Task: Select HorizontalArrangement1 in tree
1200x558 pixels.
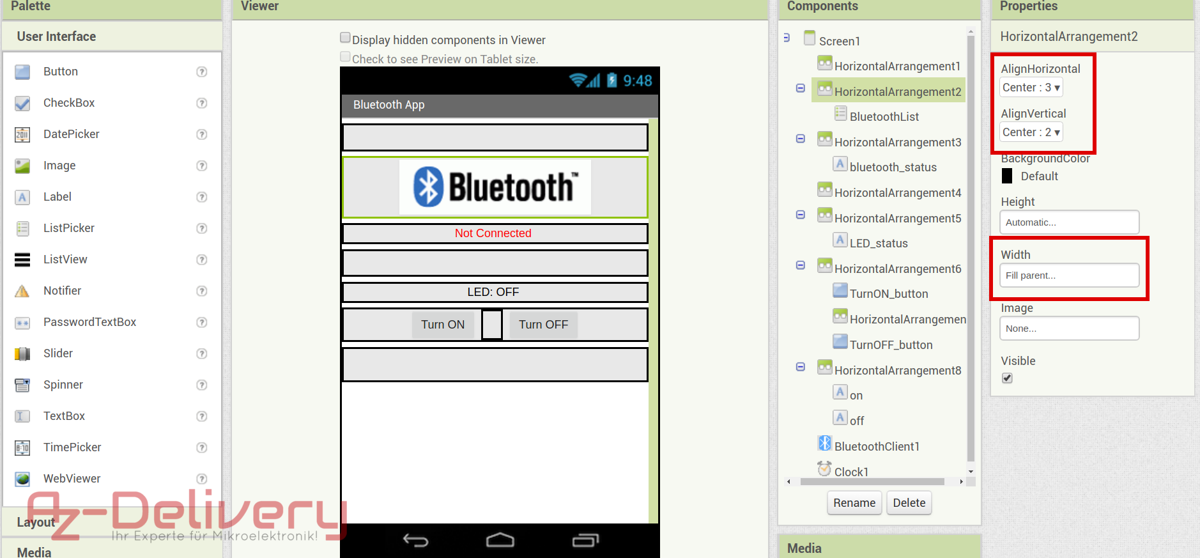Action: pyautogui.click(x=897, y=66)
